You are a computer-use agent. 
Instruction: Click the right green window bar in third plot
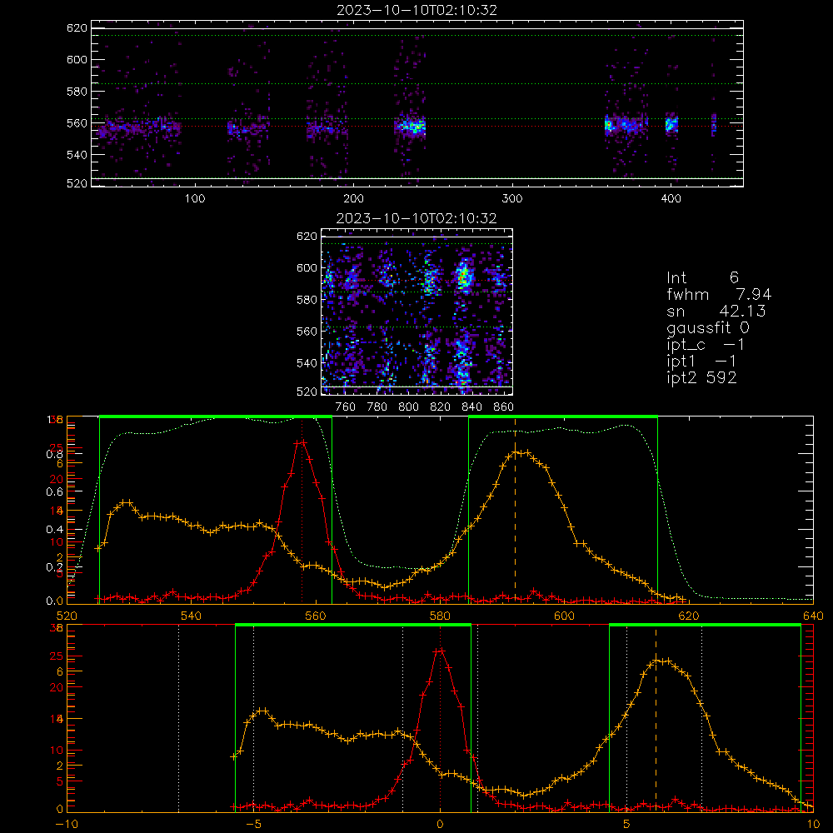coord(563,416)
